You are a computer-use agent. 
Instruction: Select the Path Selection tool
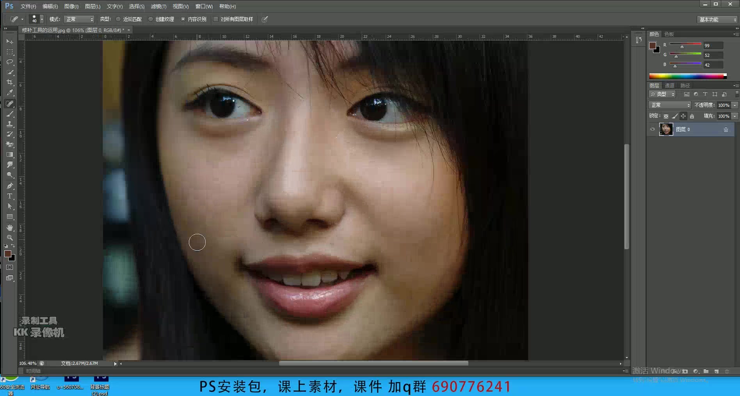pos(10,206)
